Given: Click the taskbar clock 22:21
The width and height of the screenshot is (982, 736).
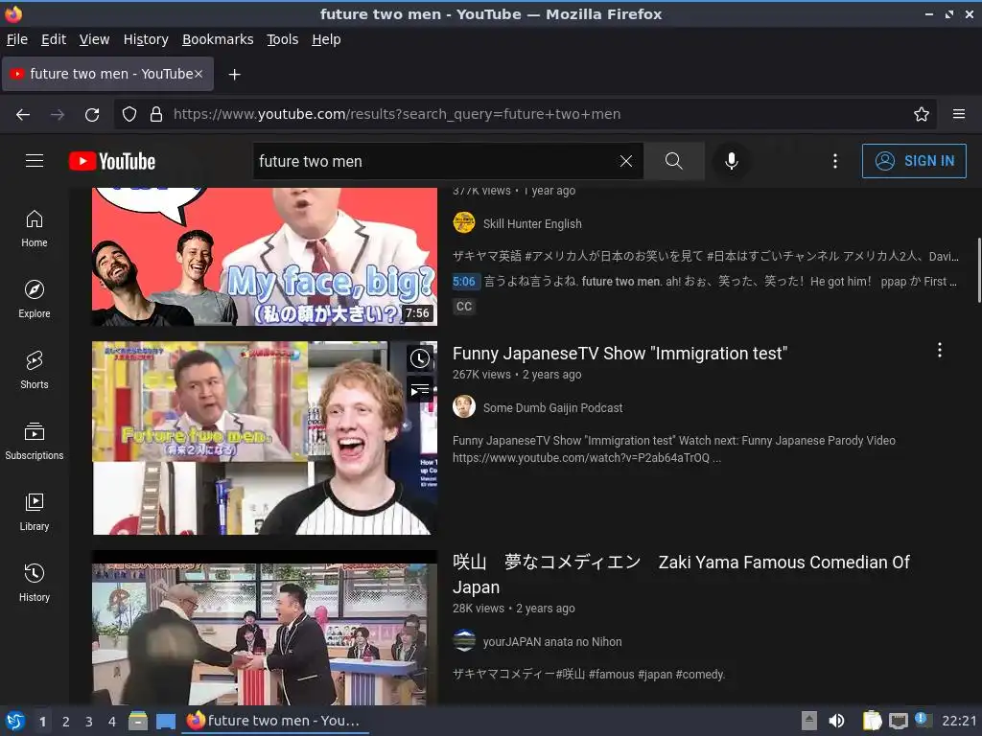Looking at the screenshot, I should pos(959,721).
